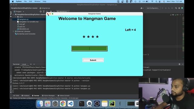This screenshot has height=109, width=194.
Task: Open macOS Control Center icon
Action: [160, 1]
